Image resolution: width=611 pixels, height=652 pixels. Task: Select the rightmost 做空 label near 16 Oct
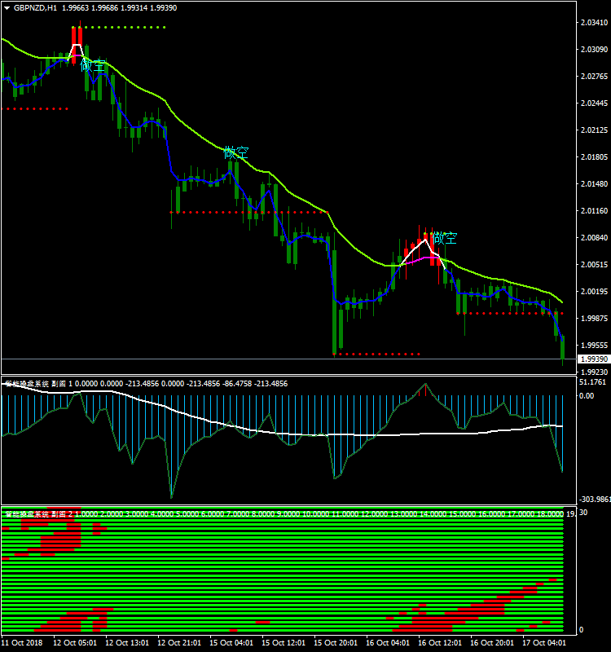(x=445, y=238)
